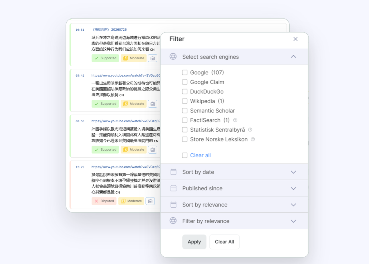Click the 05:42 timestamp
369x264 pixels.
(80, 76)
